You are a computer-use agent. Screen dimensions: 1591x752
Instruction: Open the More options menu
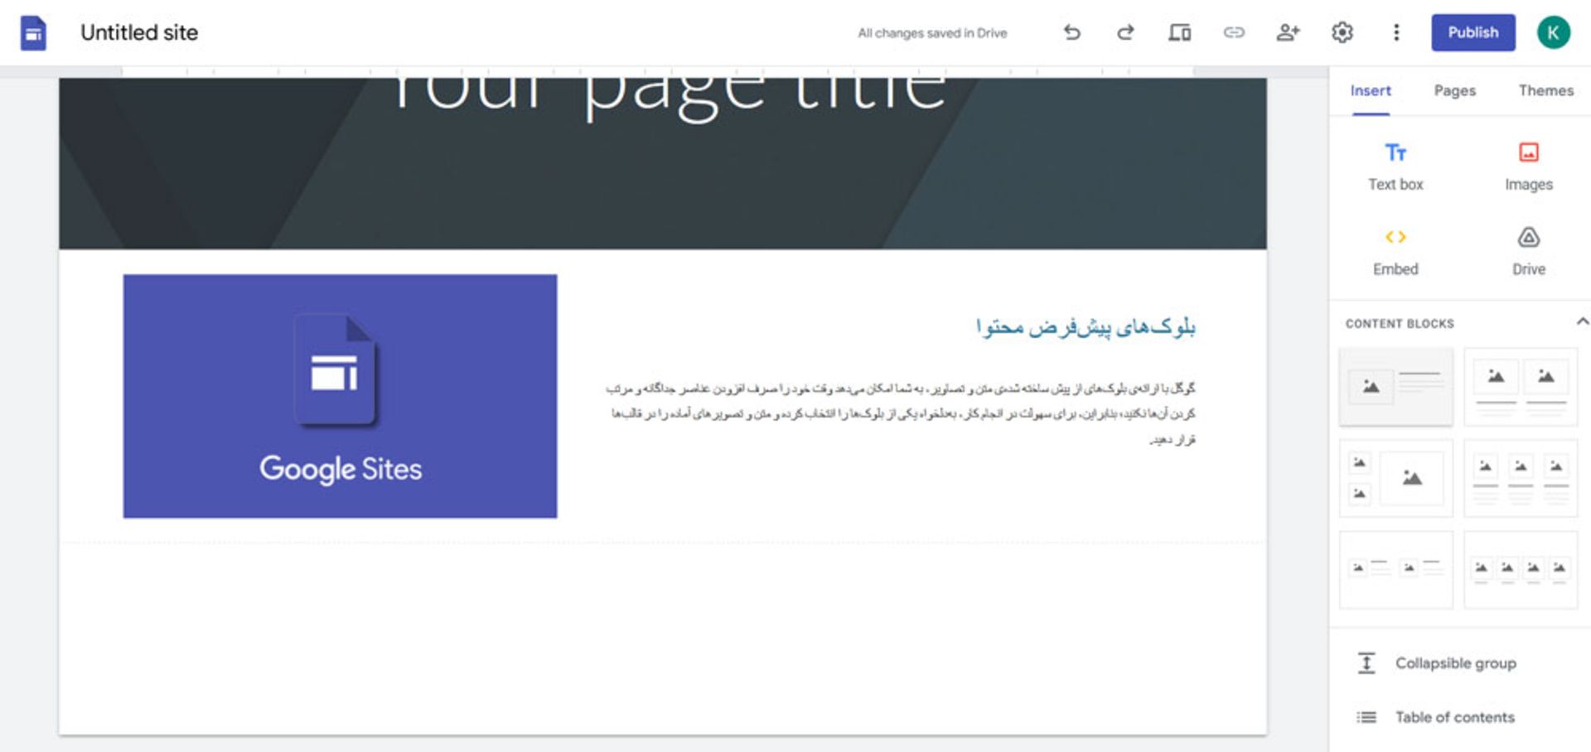click(1396, 32)
